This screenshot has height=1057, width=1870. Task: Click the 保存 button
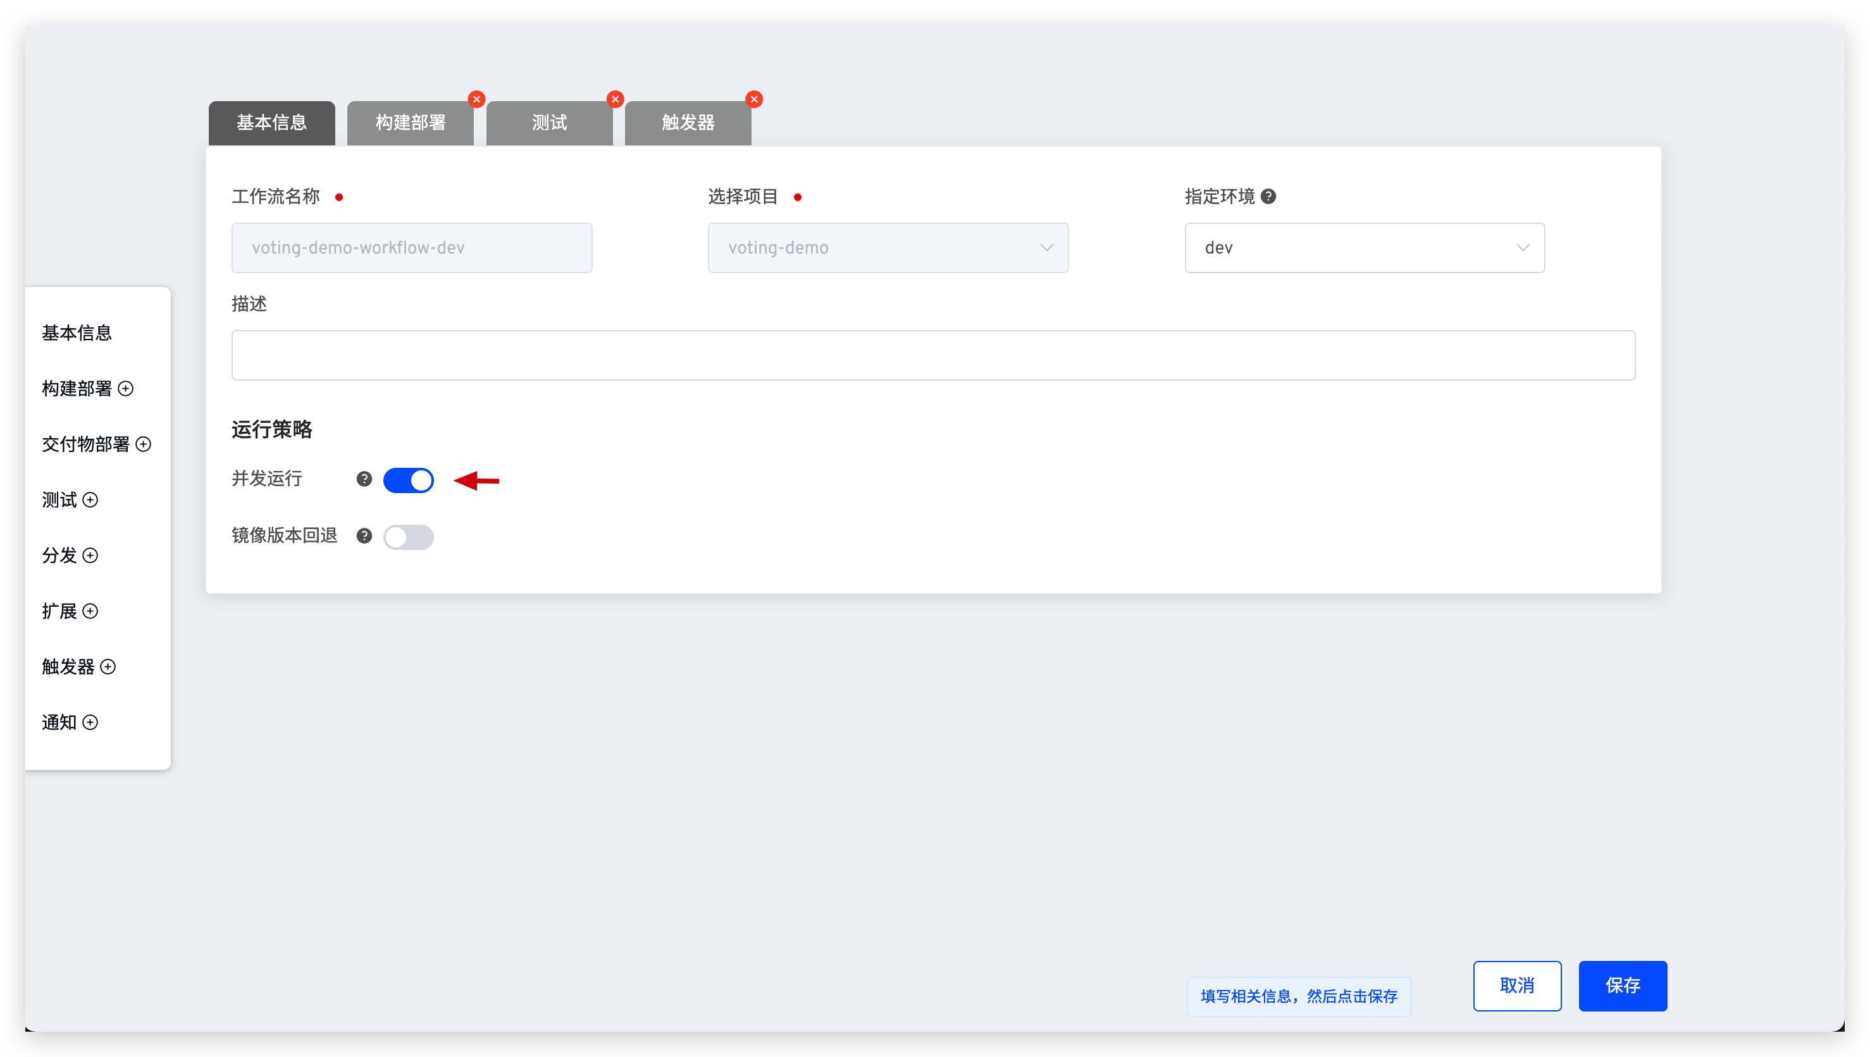click(x=1623, y=986)
